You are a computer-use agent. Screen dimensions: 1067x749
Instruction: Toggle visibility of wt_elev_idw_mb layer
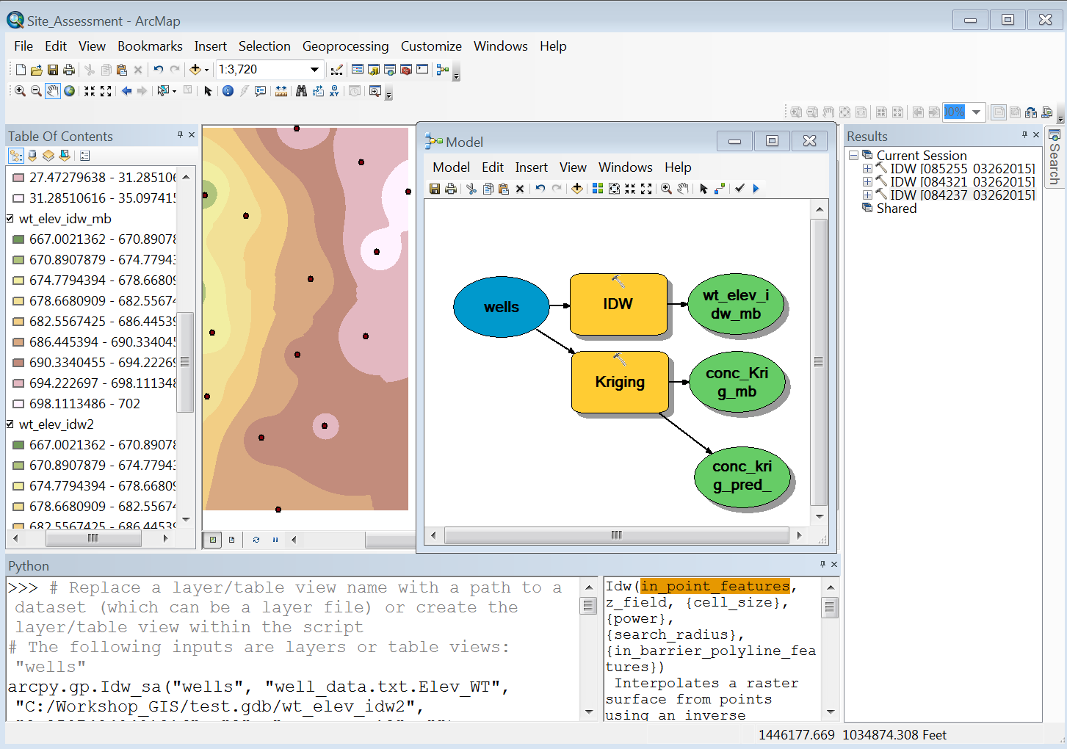click(x=10, y=219)
